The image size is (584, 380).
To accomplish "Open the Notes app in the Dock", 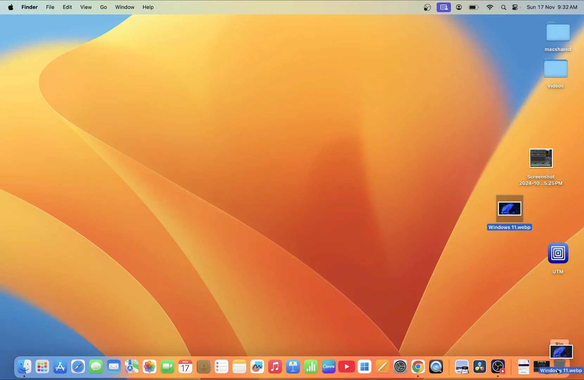I will click(239, 367).
